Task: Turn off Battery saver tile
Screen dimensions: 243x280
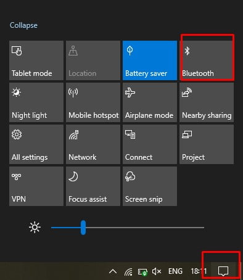Action: (x=150, y=60)
